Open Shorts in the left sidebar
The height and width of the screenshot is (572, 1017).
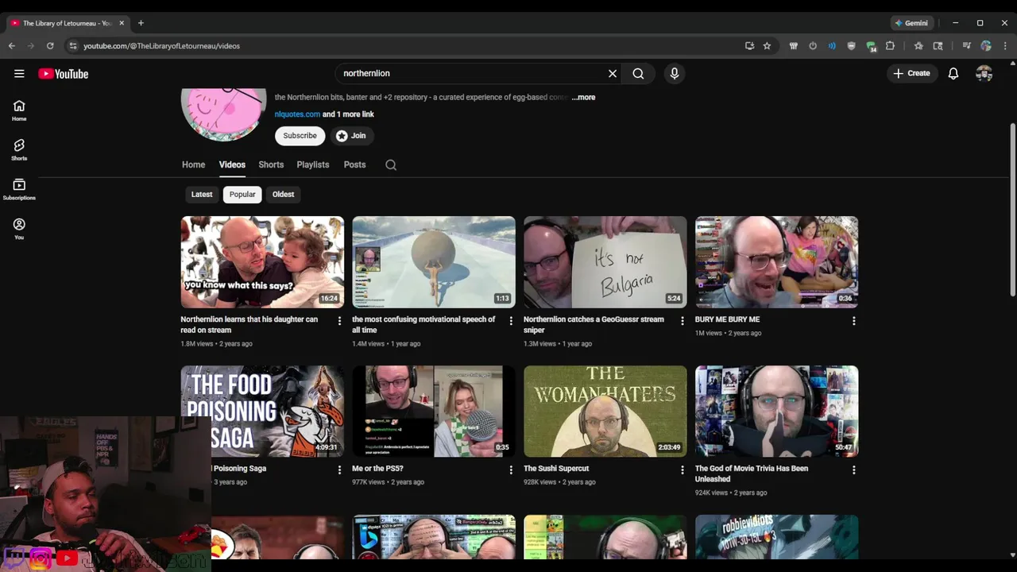(19, 150)
